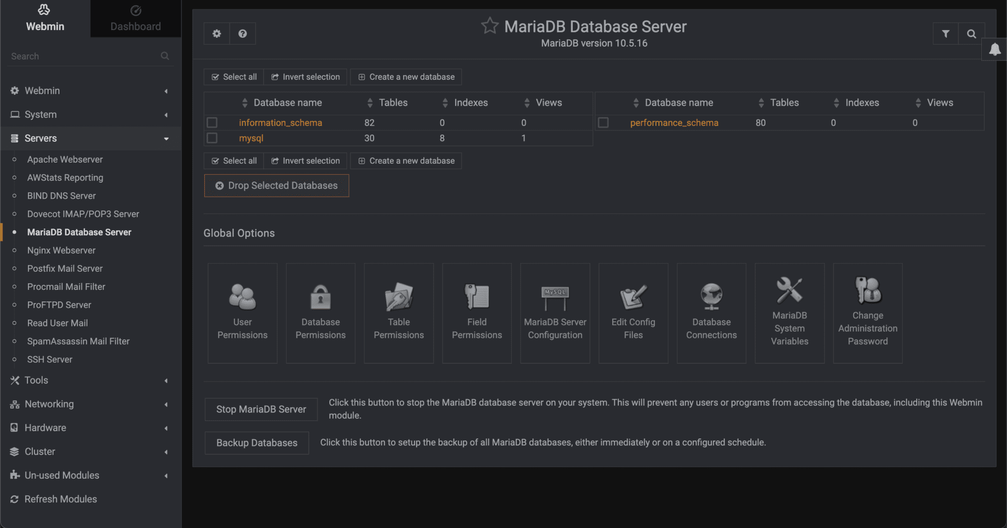Check the information_schema database checkbox
This screenshot has width=1007, height=528.
212,122
